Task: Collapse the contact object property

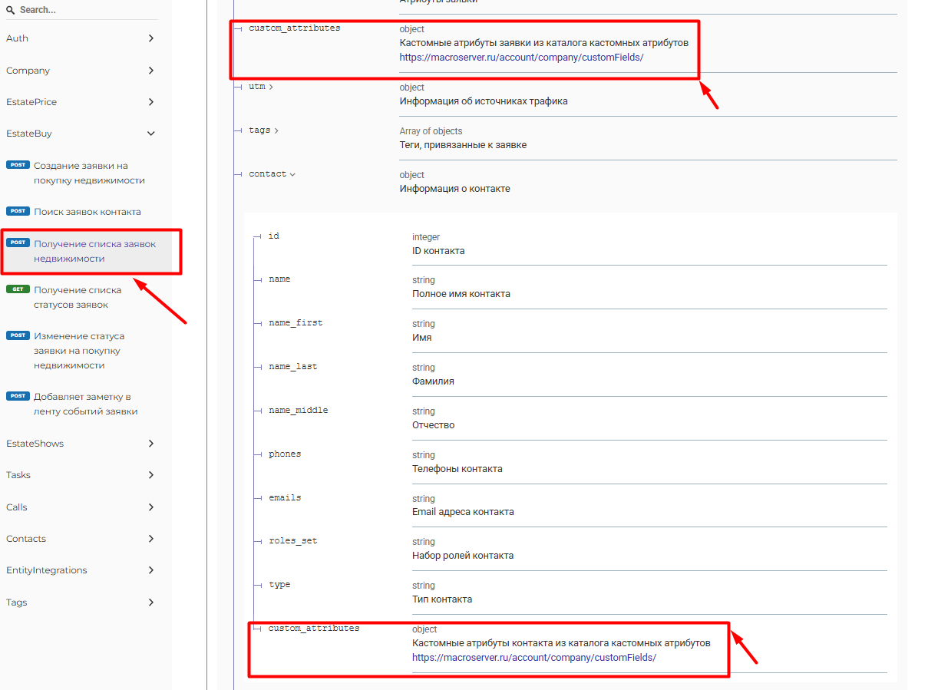Action: [272, 174]
